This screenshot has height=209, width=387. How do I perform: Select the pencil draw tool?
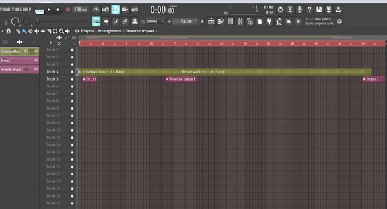[18, 31]
